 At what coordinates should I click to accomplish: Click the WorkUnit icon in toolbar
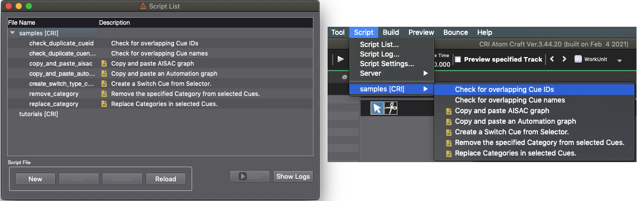[578, 59]
